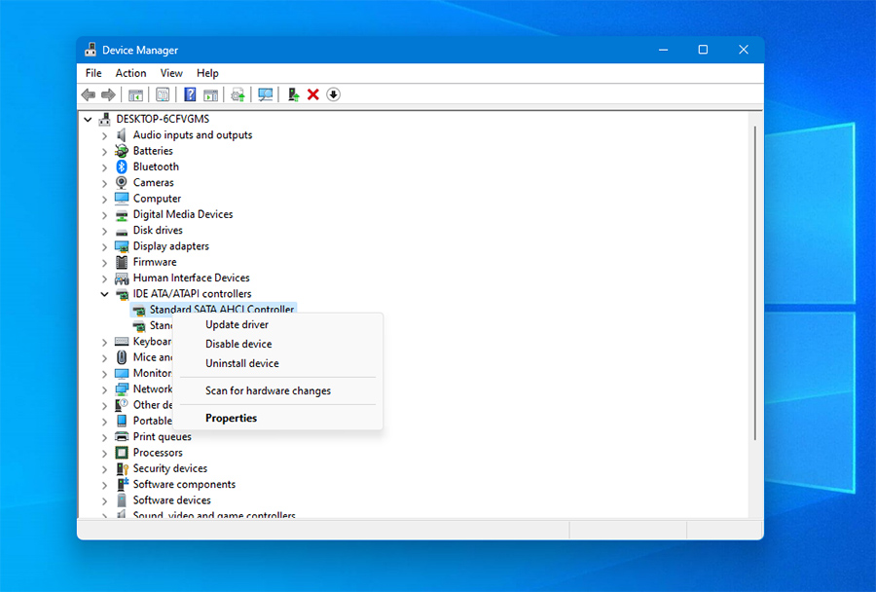876x592 pixels.
Task: Open the Action menu
Action: [130, 73]
